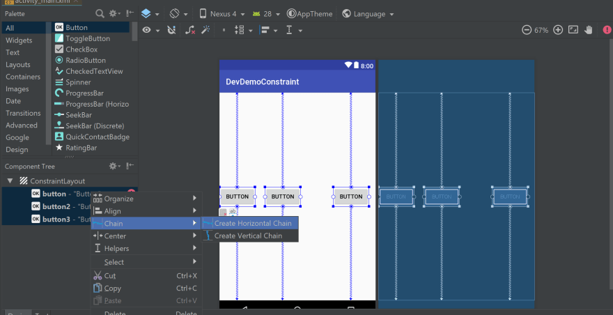Open the design surface layers dropdown
The image size is (613, 315).
point(150,14)
